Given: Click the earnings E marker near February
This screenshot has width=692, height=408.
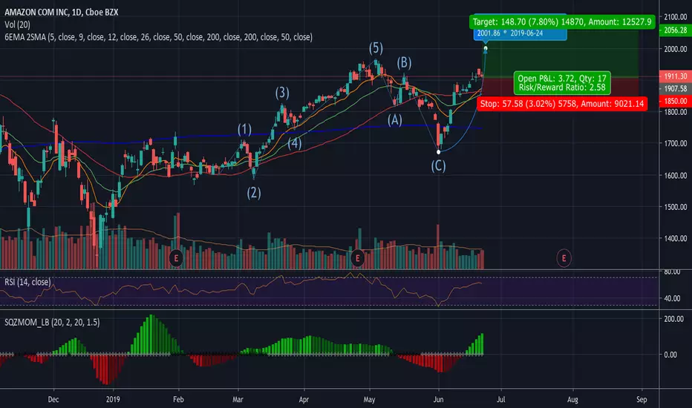Looking at the screenshot, I should point(176,258).
